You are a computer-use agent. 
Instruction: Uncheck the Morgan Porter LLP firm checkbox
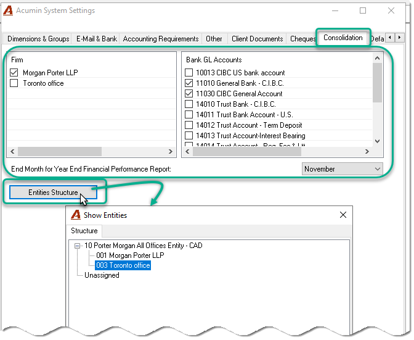coord(14,72)
